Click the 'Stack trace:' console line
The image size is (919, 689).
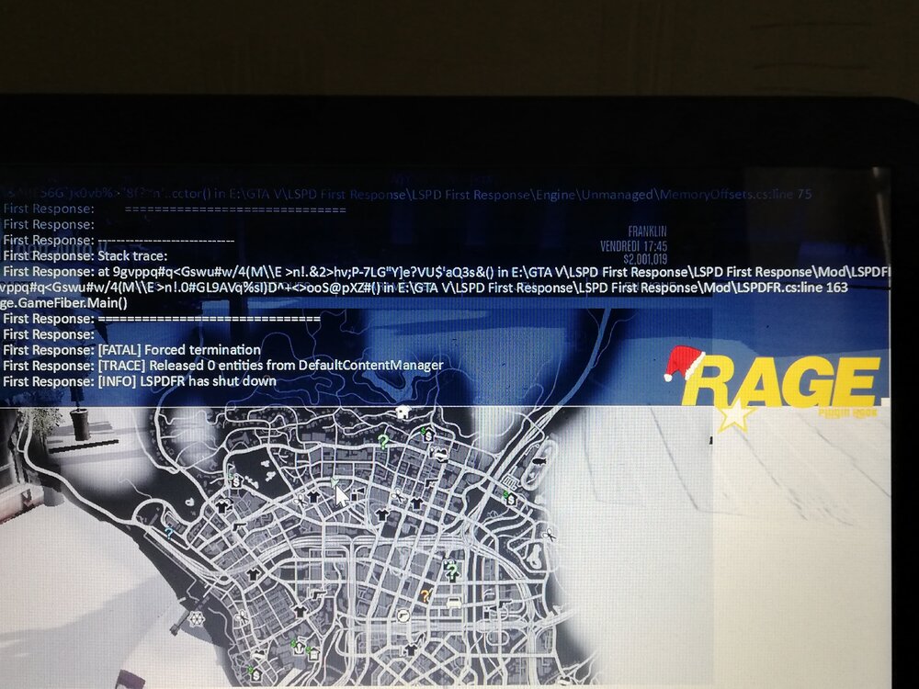coord(132,256)
